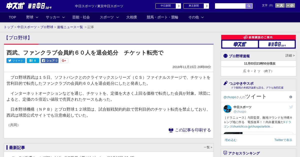This screenshot has height=157, width=300.
Task: Open サッカー navigation menu
Action: [53, 17]
